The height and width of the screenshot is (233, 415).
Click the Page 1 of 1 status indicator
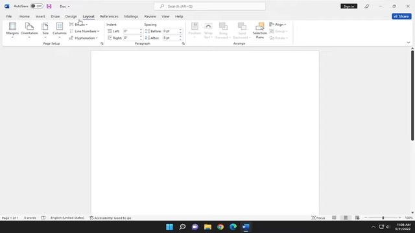point(10,218)
